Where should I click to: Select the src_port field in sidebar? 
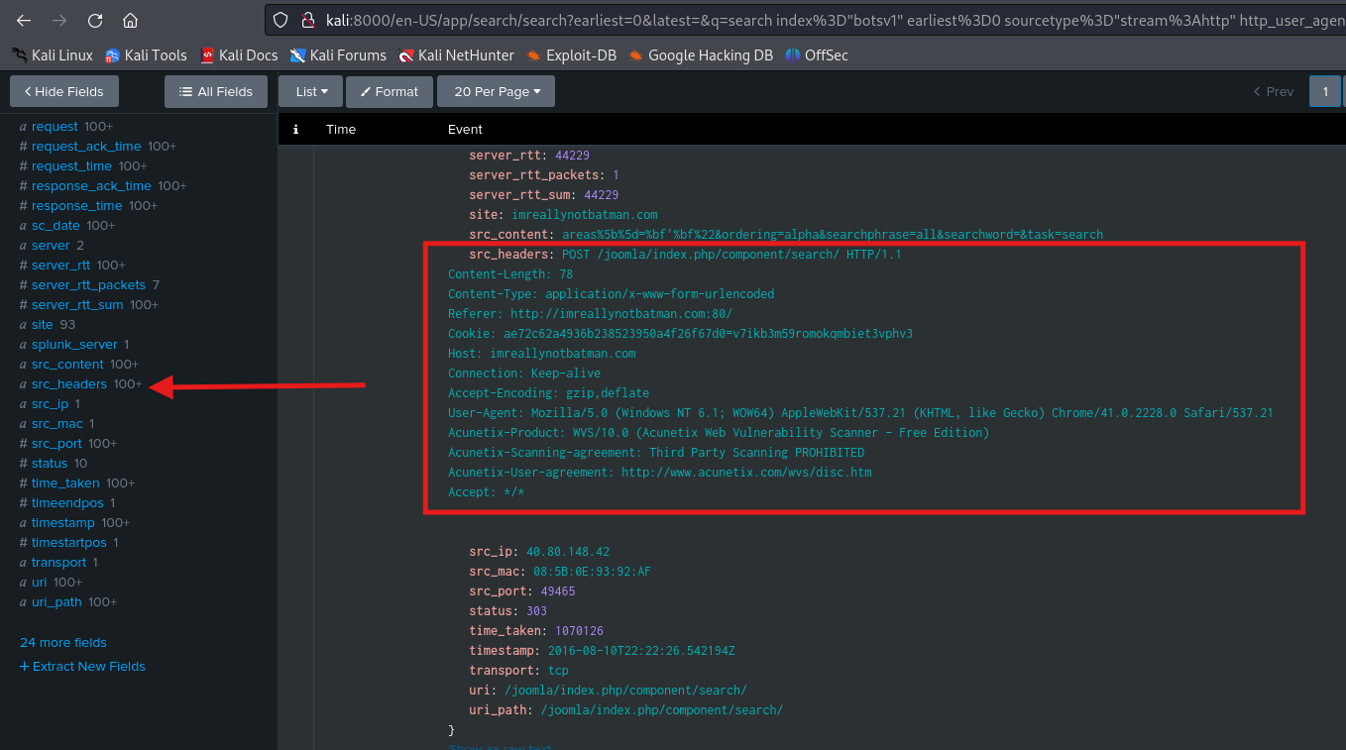tap(56, 444)
